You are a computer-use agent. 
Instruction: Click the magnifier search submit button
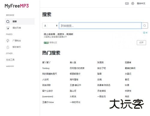pyautogui.click(x=145, y=26)
